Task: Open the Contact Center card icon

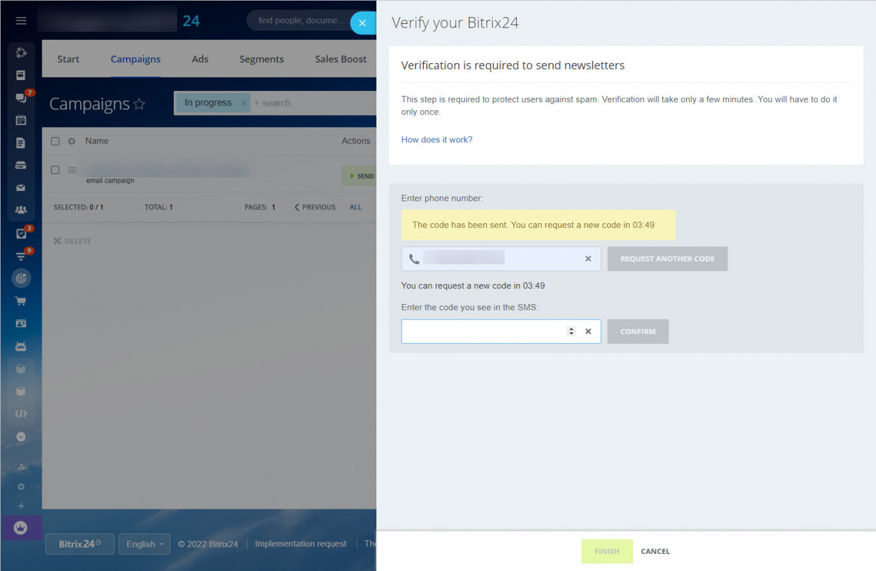Action: tap(21, 323)
